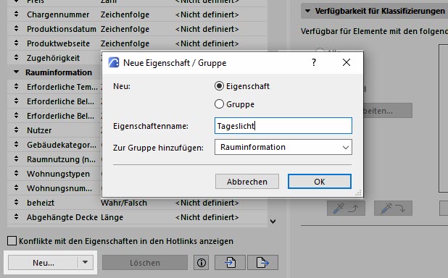Click reorder handle of Nutzer row

point(16,130)
